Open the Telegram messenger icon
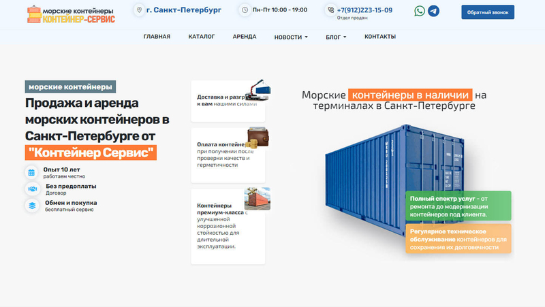The height and width of the screenshot is (307, 545). 433,11
